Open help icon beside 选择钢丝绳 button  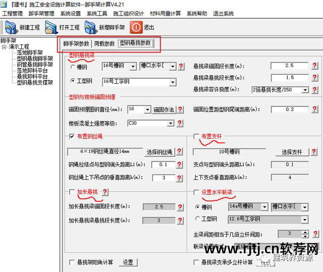pyautogui.click(x=179, y=151)
